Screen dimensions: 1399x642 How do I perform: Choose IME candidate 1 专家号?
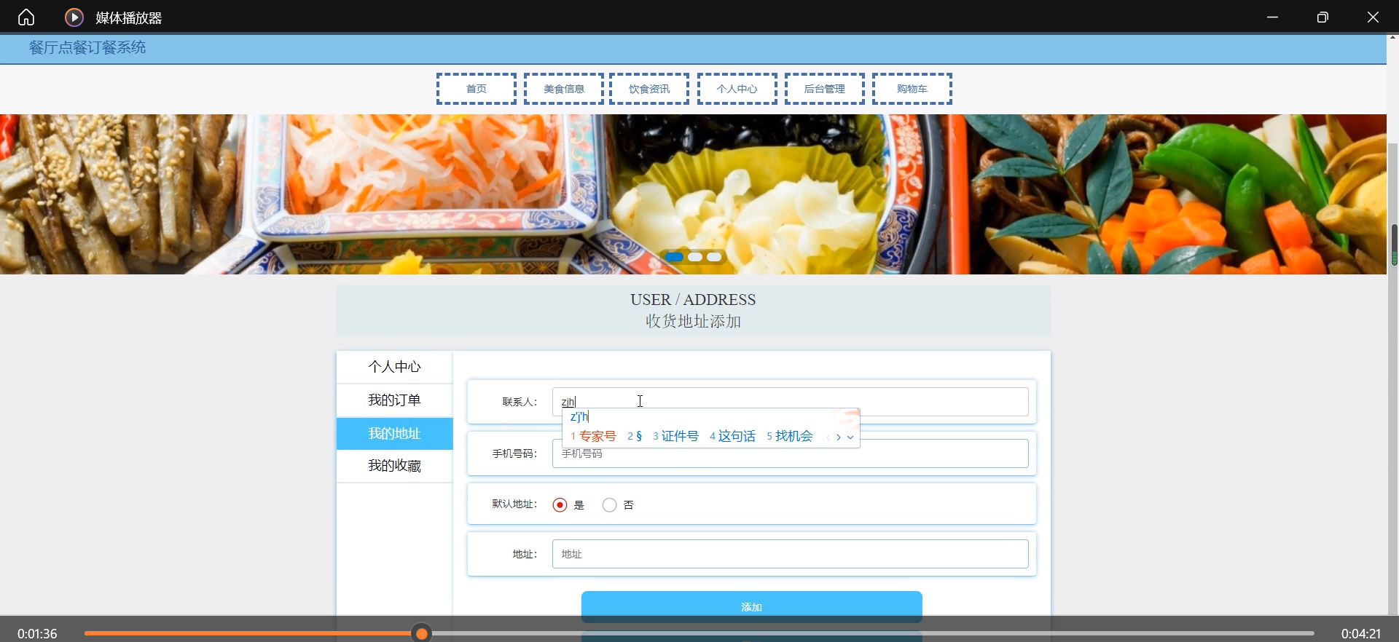point(593,436)
